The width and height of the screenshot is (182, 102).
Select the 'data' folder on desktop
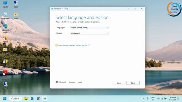pos(16,16)
